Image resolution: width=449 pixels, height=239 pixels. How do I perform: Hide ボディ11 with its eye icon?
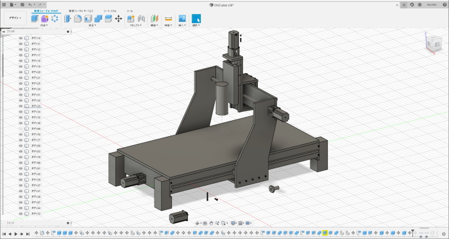point(21,44)
